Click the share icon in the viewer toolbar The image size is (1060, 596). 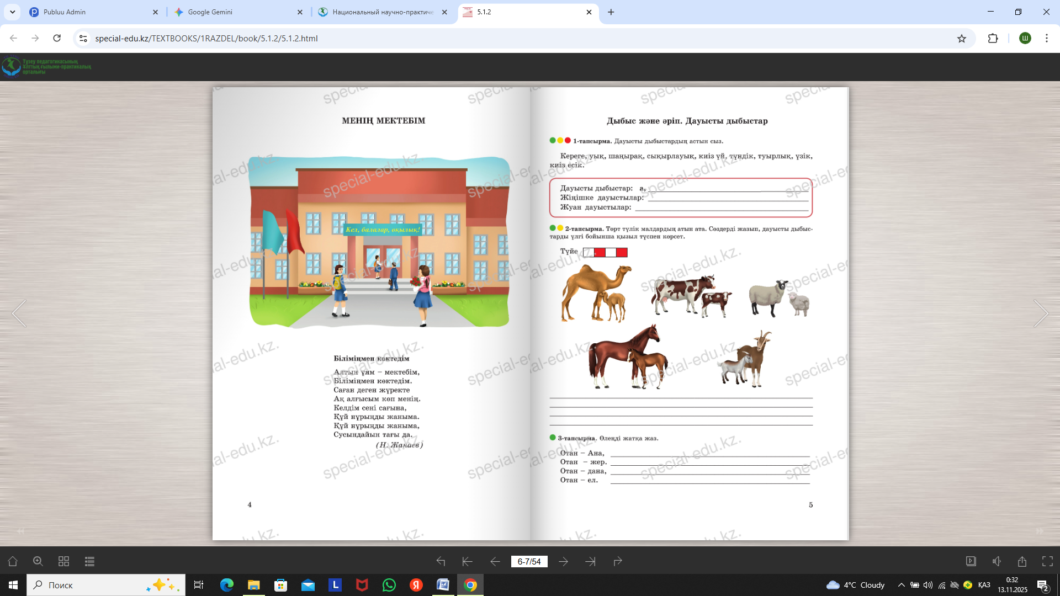(1022, 561)
